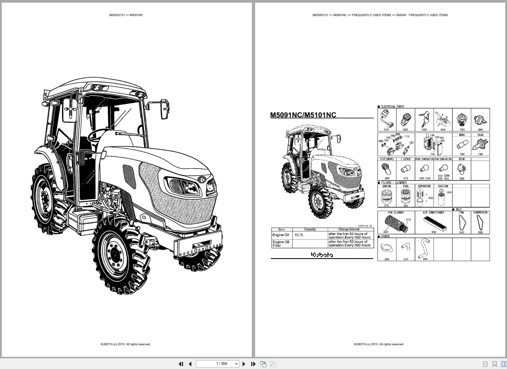Image resolution: width=507 pixels, height=369 pixels.
Task: Click right page KUBOTA (c) 2015 copyright footer
Action: point(379,344)
